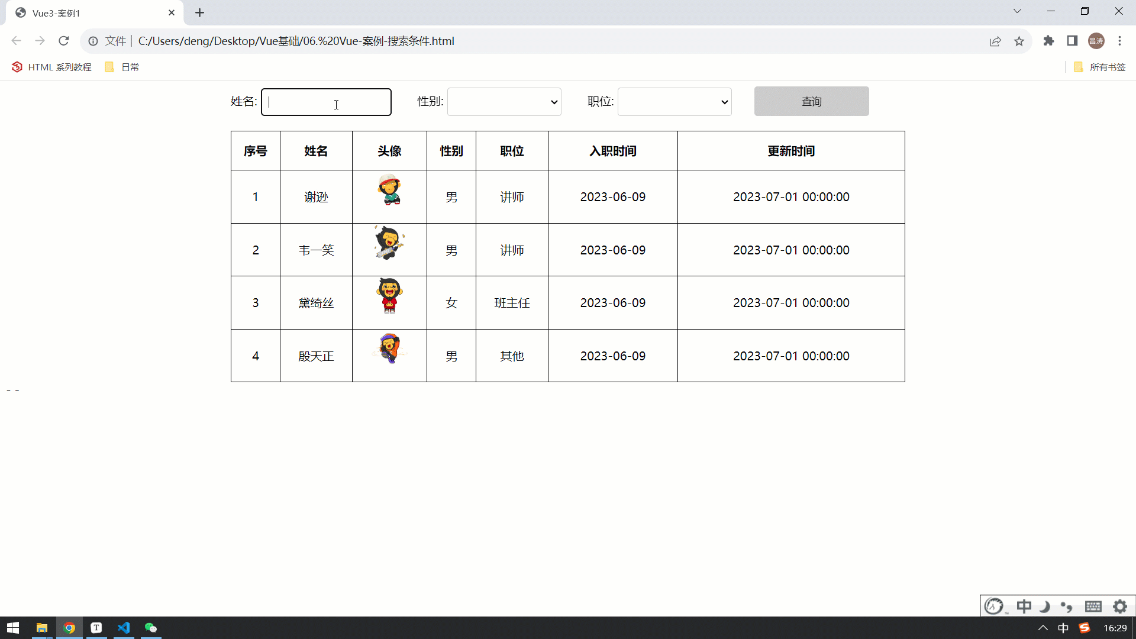The image size is (1136, 639).
Task: Open the HTML 系列教程 bookmark
Action: (x=52, y=67)
